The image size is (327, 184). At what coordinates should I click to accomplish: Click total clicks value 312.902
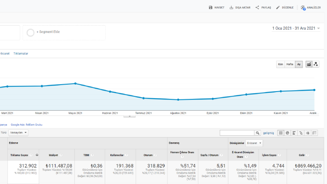tap(28, 166)
